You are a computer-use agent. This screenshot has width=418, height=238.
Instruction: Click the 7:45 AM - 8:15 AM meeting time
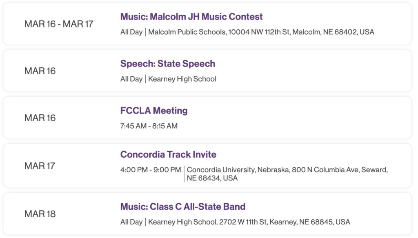pos(149,126)
